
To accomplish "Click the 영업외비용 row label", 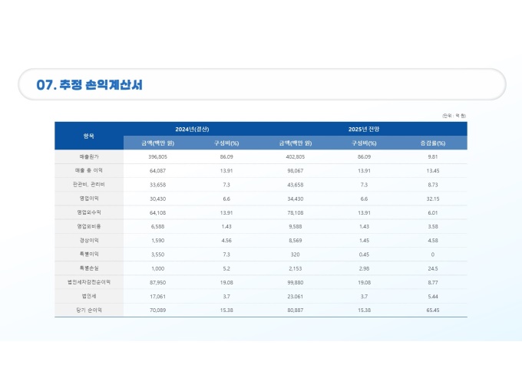I will tap(89, 226).
